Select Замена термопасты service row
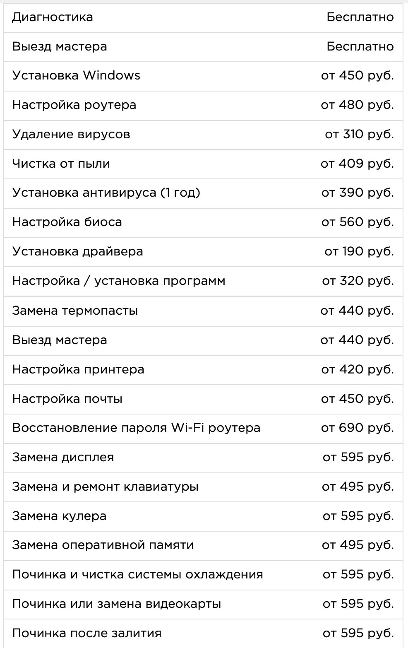This screenshot has width=408, height=648. [75, 311]
